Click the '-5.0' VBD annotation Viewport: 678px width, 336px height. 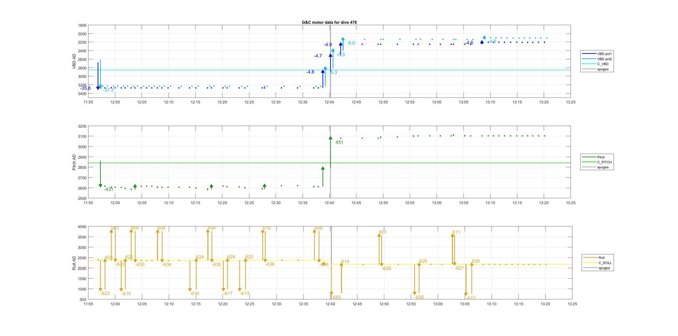[351, 43]
